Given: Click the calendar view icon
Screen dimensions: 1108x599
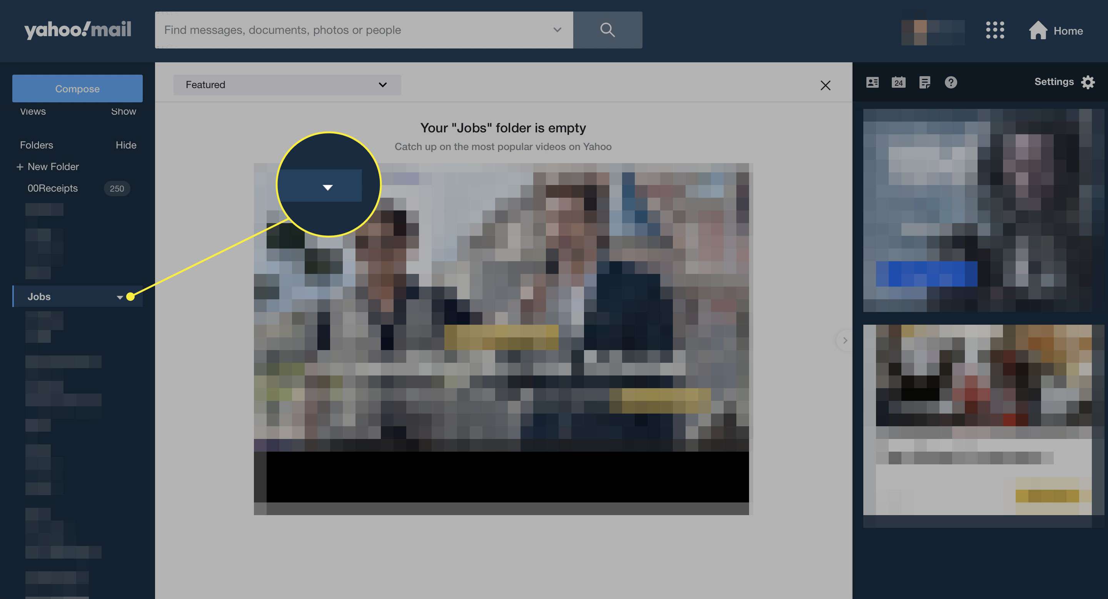Looking at the screenshot, I should pyautogui.click(x=898, y=82).
